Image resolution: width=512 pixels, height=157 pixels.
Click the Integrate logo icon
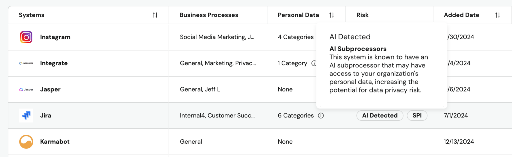26,63
